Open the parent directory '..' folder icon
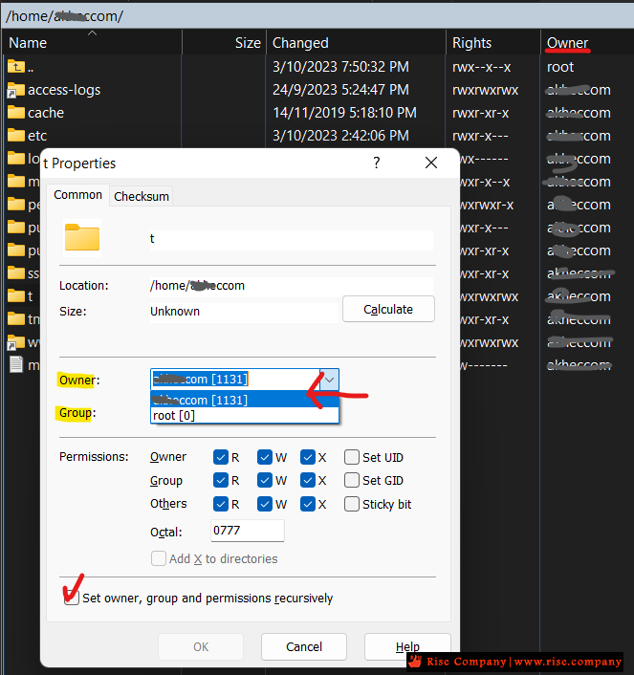Image resolution: width=634 pixels, height=675 pixels. (16, 67)
